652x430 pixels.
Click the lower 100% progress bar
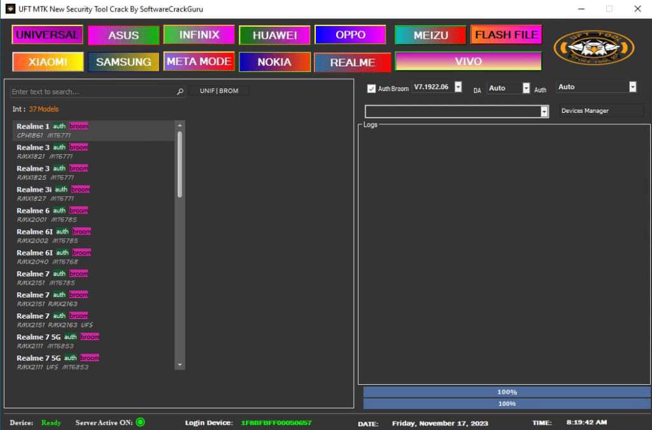click(507, 404)
